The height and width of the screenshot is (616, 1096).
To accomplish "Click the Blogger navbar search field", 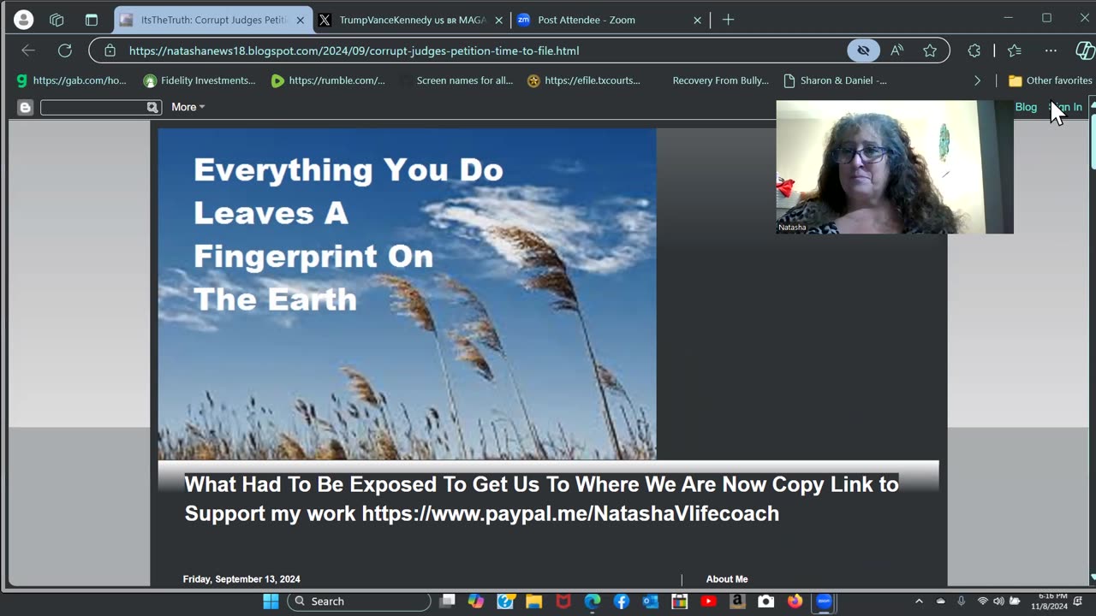I will [92, 107].
